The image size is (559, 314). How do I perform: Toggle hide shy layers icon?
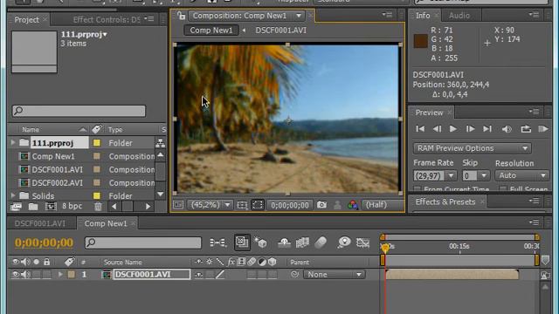(284, 242)
